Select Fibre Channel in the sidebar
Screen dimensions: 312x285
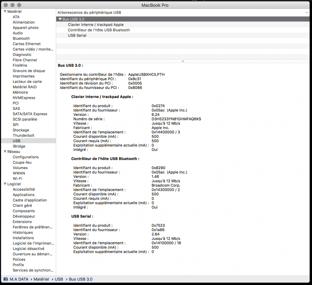click(x=25, y=60)
